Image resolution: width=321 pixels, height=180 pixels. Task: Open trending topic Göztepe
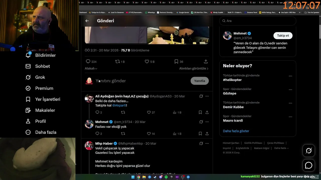(x=229, y=93)
